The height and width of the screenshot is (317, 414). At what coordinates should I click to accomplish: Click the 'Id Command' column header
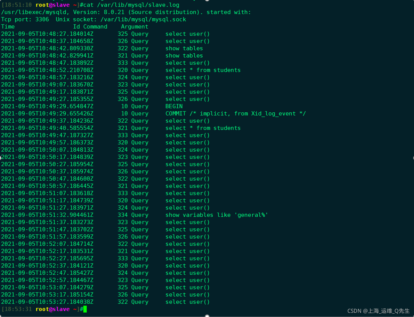(x=90, y=27)
